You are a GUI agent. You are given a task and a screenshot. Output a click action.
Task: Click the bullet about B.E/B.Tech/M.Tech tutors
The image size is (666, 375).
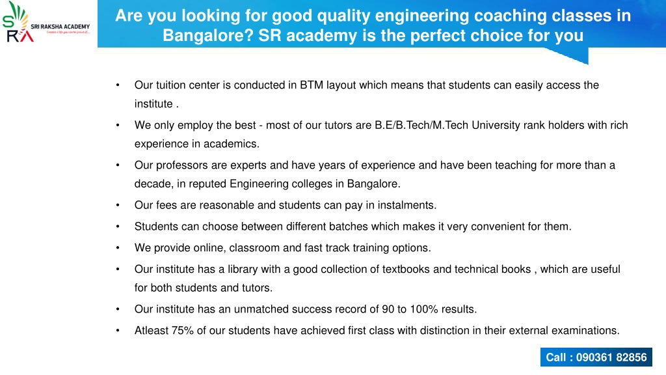tap(381, 134)
